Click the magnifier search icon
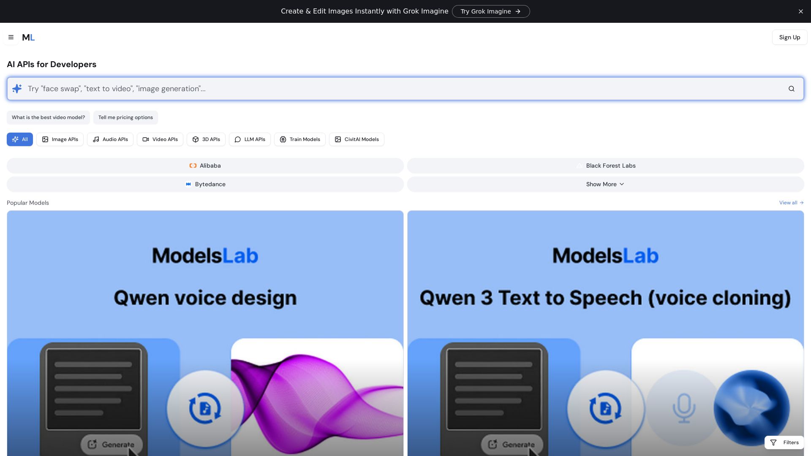 click(792, 89)
